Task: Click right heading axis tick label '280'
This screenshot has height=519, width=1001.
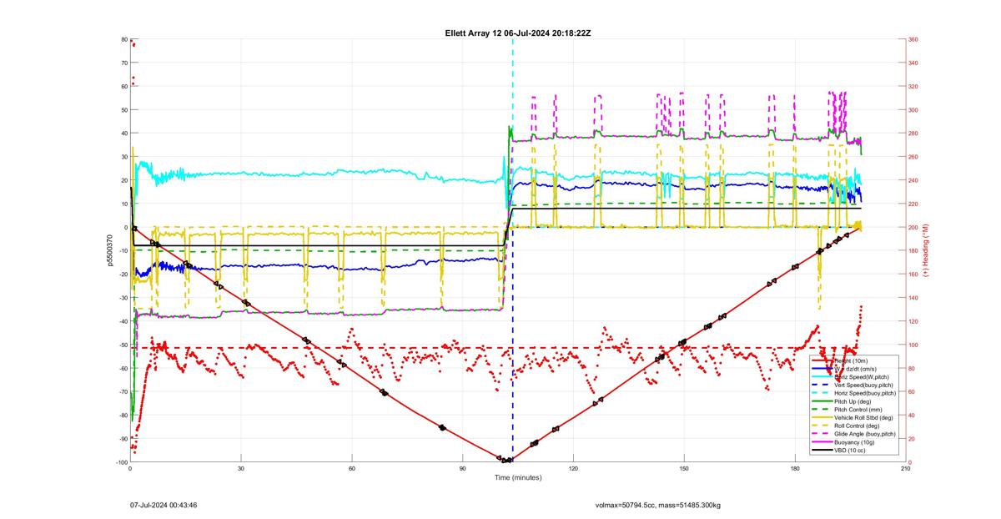Action: click(x=913, y=134)
